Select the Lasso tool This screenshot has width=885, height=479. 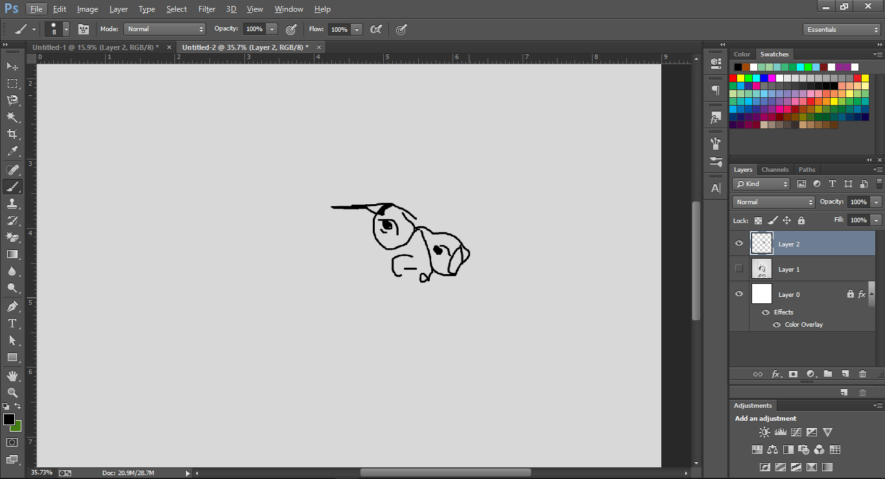tap(12, 100)
